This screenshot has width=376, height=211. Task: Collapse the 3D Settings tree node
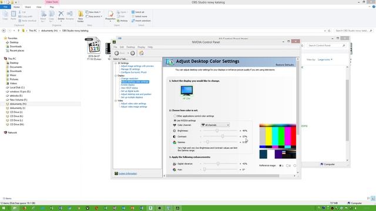coord(116,63)
